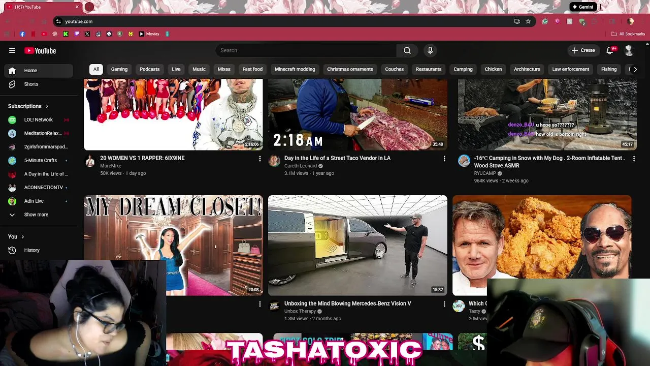Screen dimensions: 650x366
Task: Open options for Street Taco Vendor video
Action: point(444,159)
